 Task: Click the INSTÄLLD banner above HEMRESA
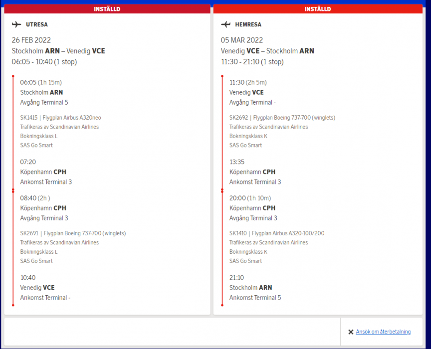click(x=318, y=9)
